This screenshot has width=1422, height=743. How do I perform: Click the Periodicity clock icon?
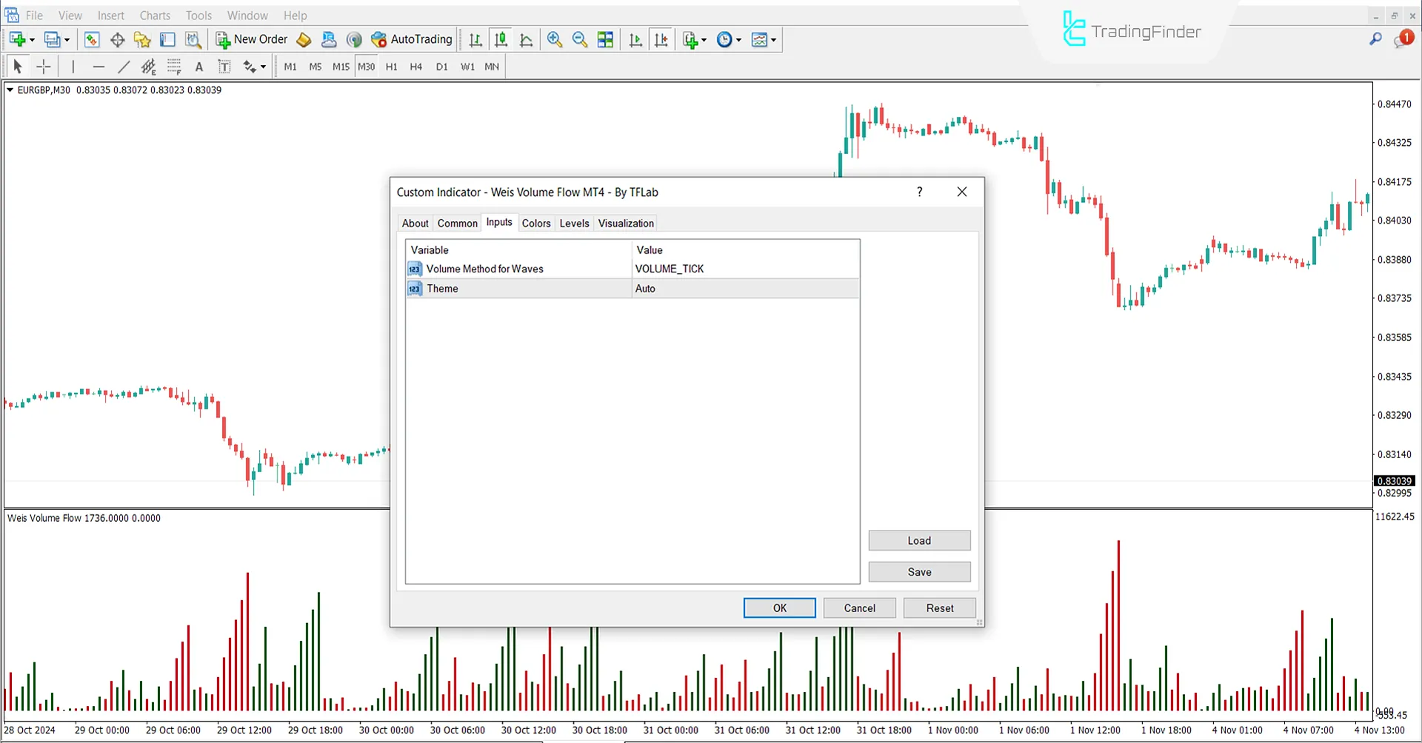point(724,39)
